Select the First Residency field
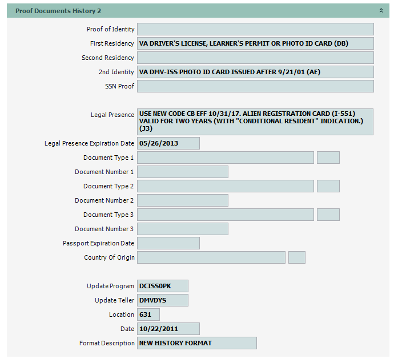This screenshot has width=402, height=363. pos(255,43)
